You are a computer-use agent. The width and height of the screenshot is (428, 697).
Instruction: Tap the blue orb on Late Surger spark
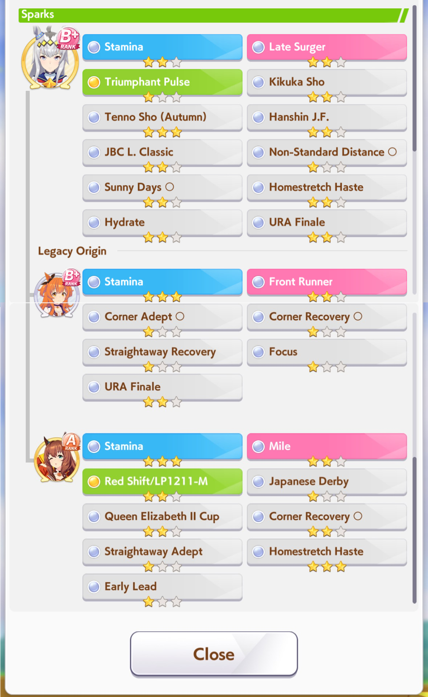(x=258, y=47)
